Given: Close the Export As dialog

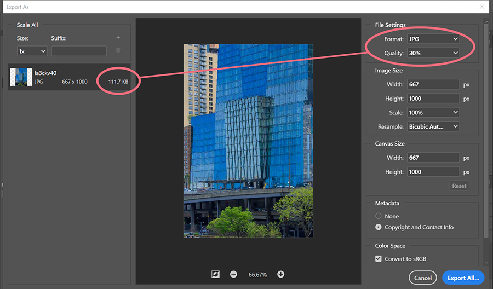Looking at the screenshot, I should [x=481, y=7].
